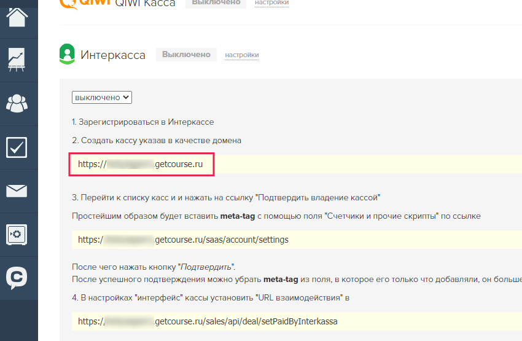Open the выключено status dropdown

[102, 97]
